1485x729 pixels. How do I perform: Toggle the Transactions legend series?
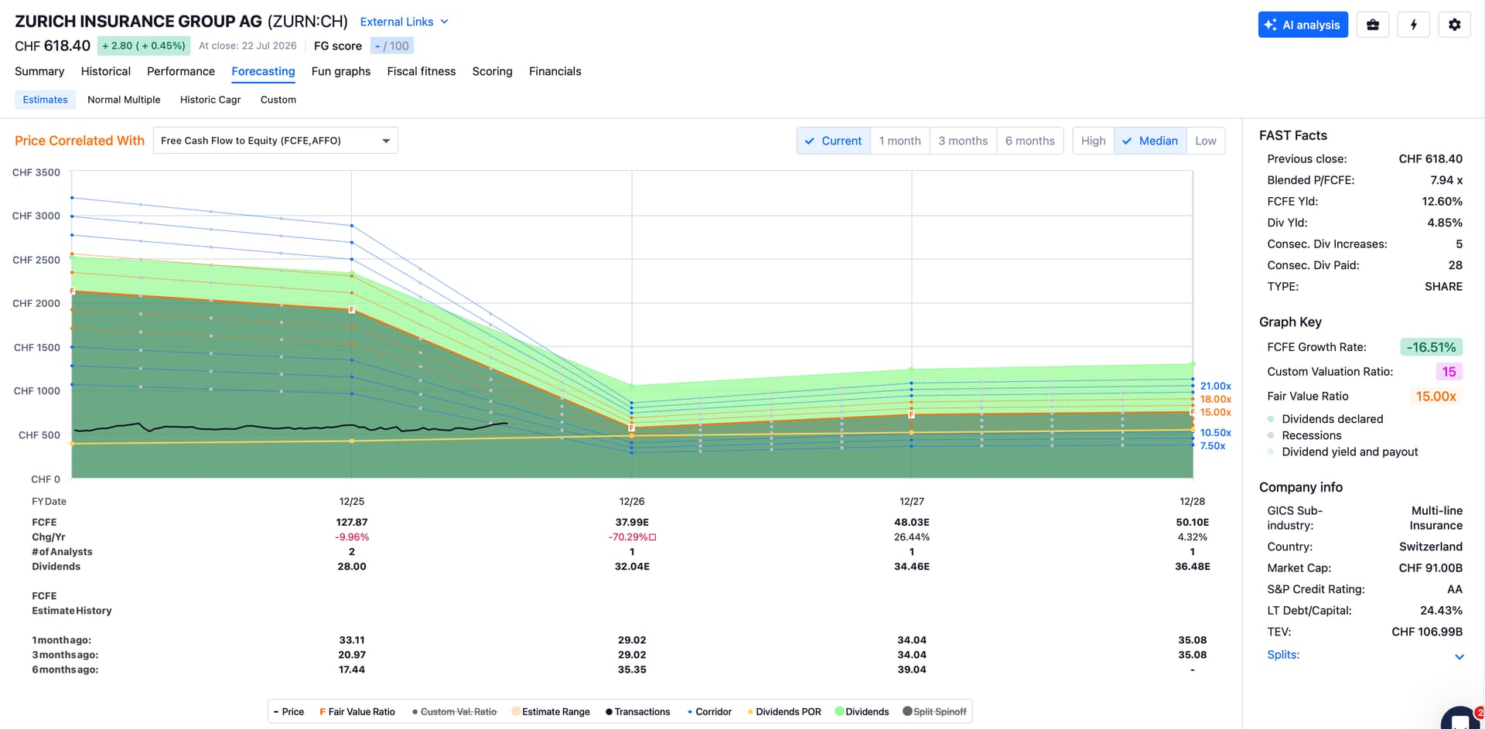tap(638, 712)
